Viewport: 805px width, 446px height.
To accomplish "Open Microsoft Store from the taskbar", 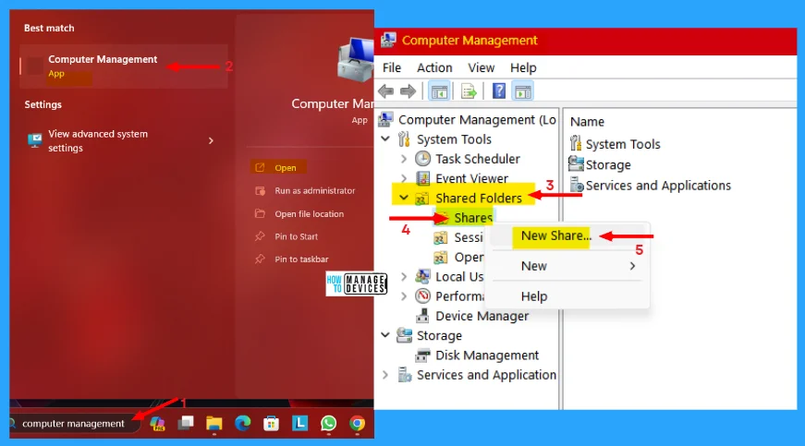I will pyautogui.click(x=271, y=424).
